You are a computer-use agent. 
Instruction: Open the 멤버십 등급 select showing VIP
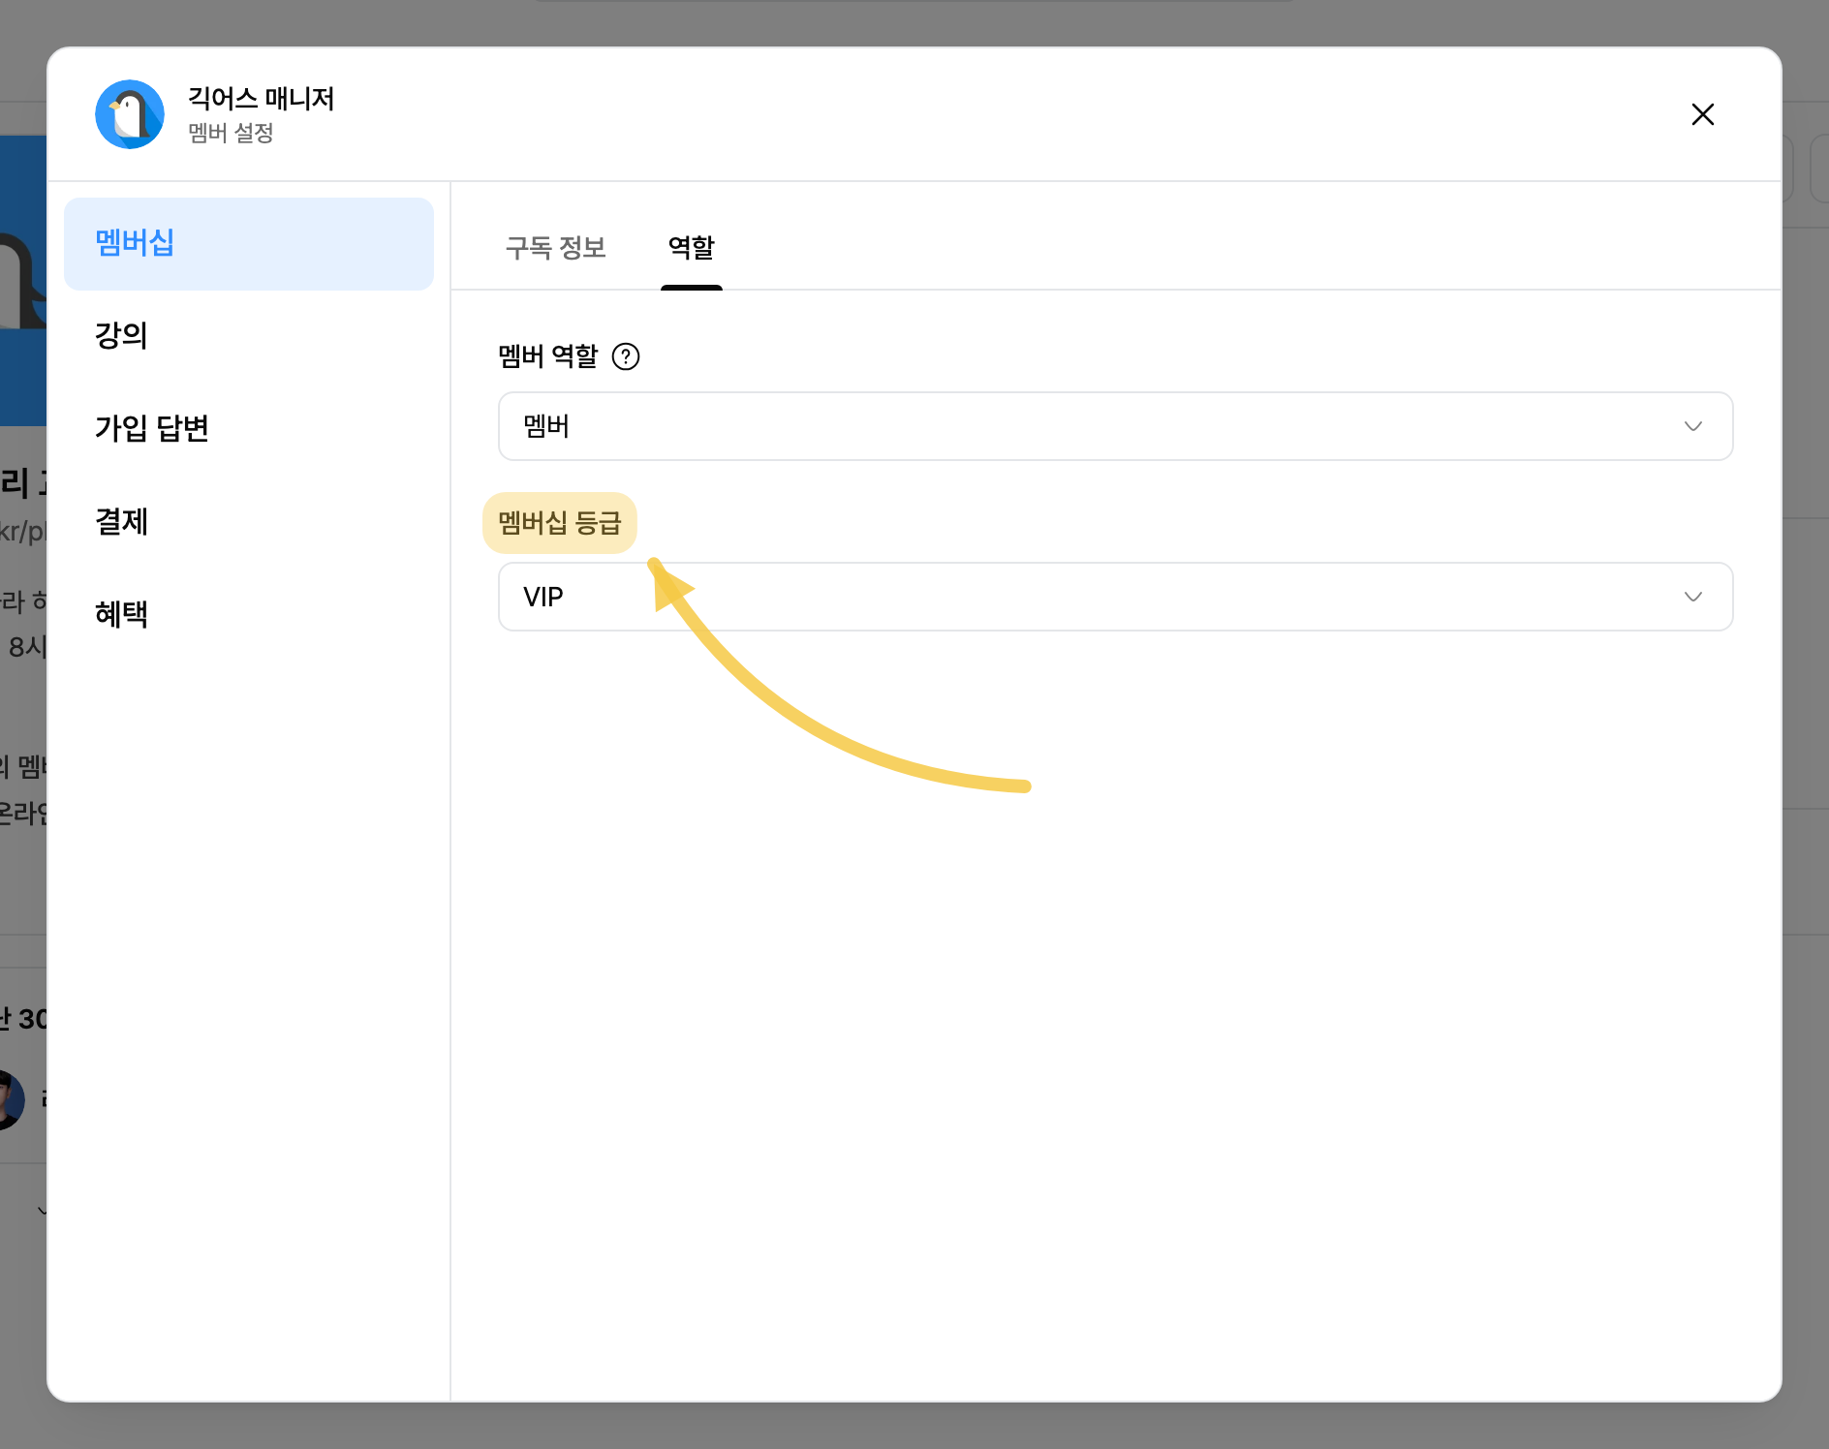pos(1115,597)
